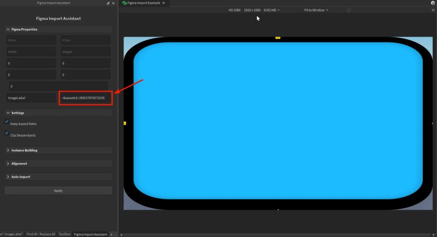Click the faded rotate orientation icon
The image size is (437, 237).
[349, 10]
